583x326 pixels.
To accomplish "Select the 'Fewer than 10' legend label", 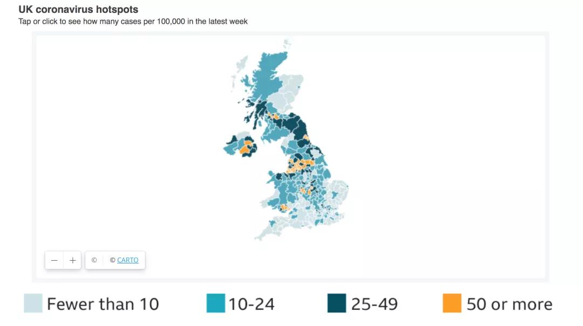I will click(103, 304).
